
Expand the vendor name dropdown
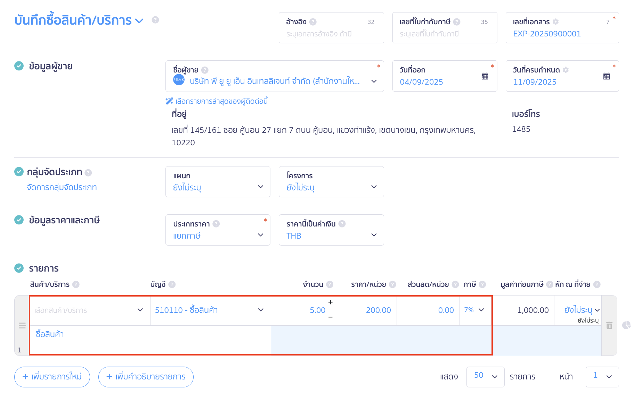pyautogui.click(x=374, y=81)
